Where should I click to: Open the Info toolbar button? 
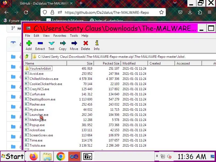tap(97, 45)
